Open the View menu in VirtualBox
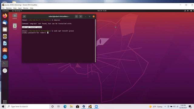Image resolution: width=194 pixels, height=109 pixels. point(15,8)
